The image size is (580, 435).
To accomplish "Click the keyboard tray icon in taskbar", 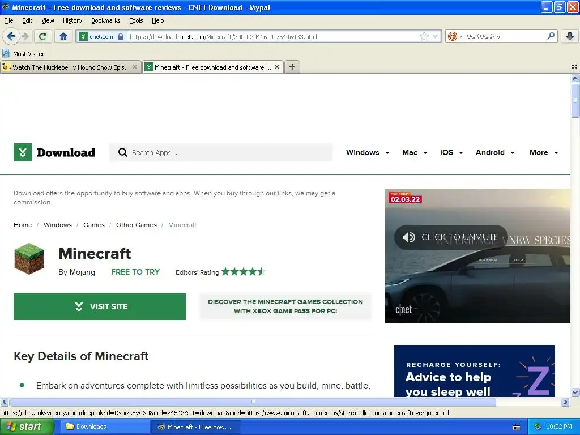I will point(517,427).
